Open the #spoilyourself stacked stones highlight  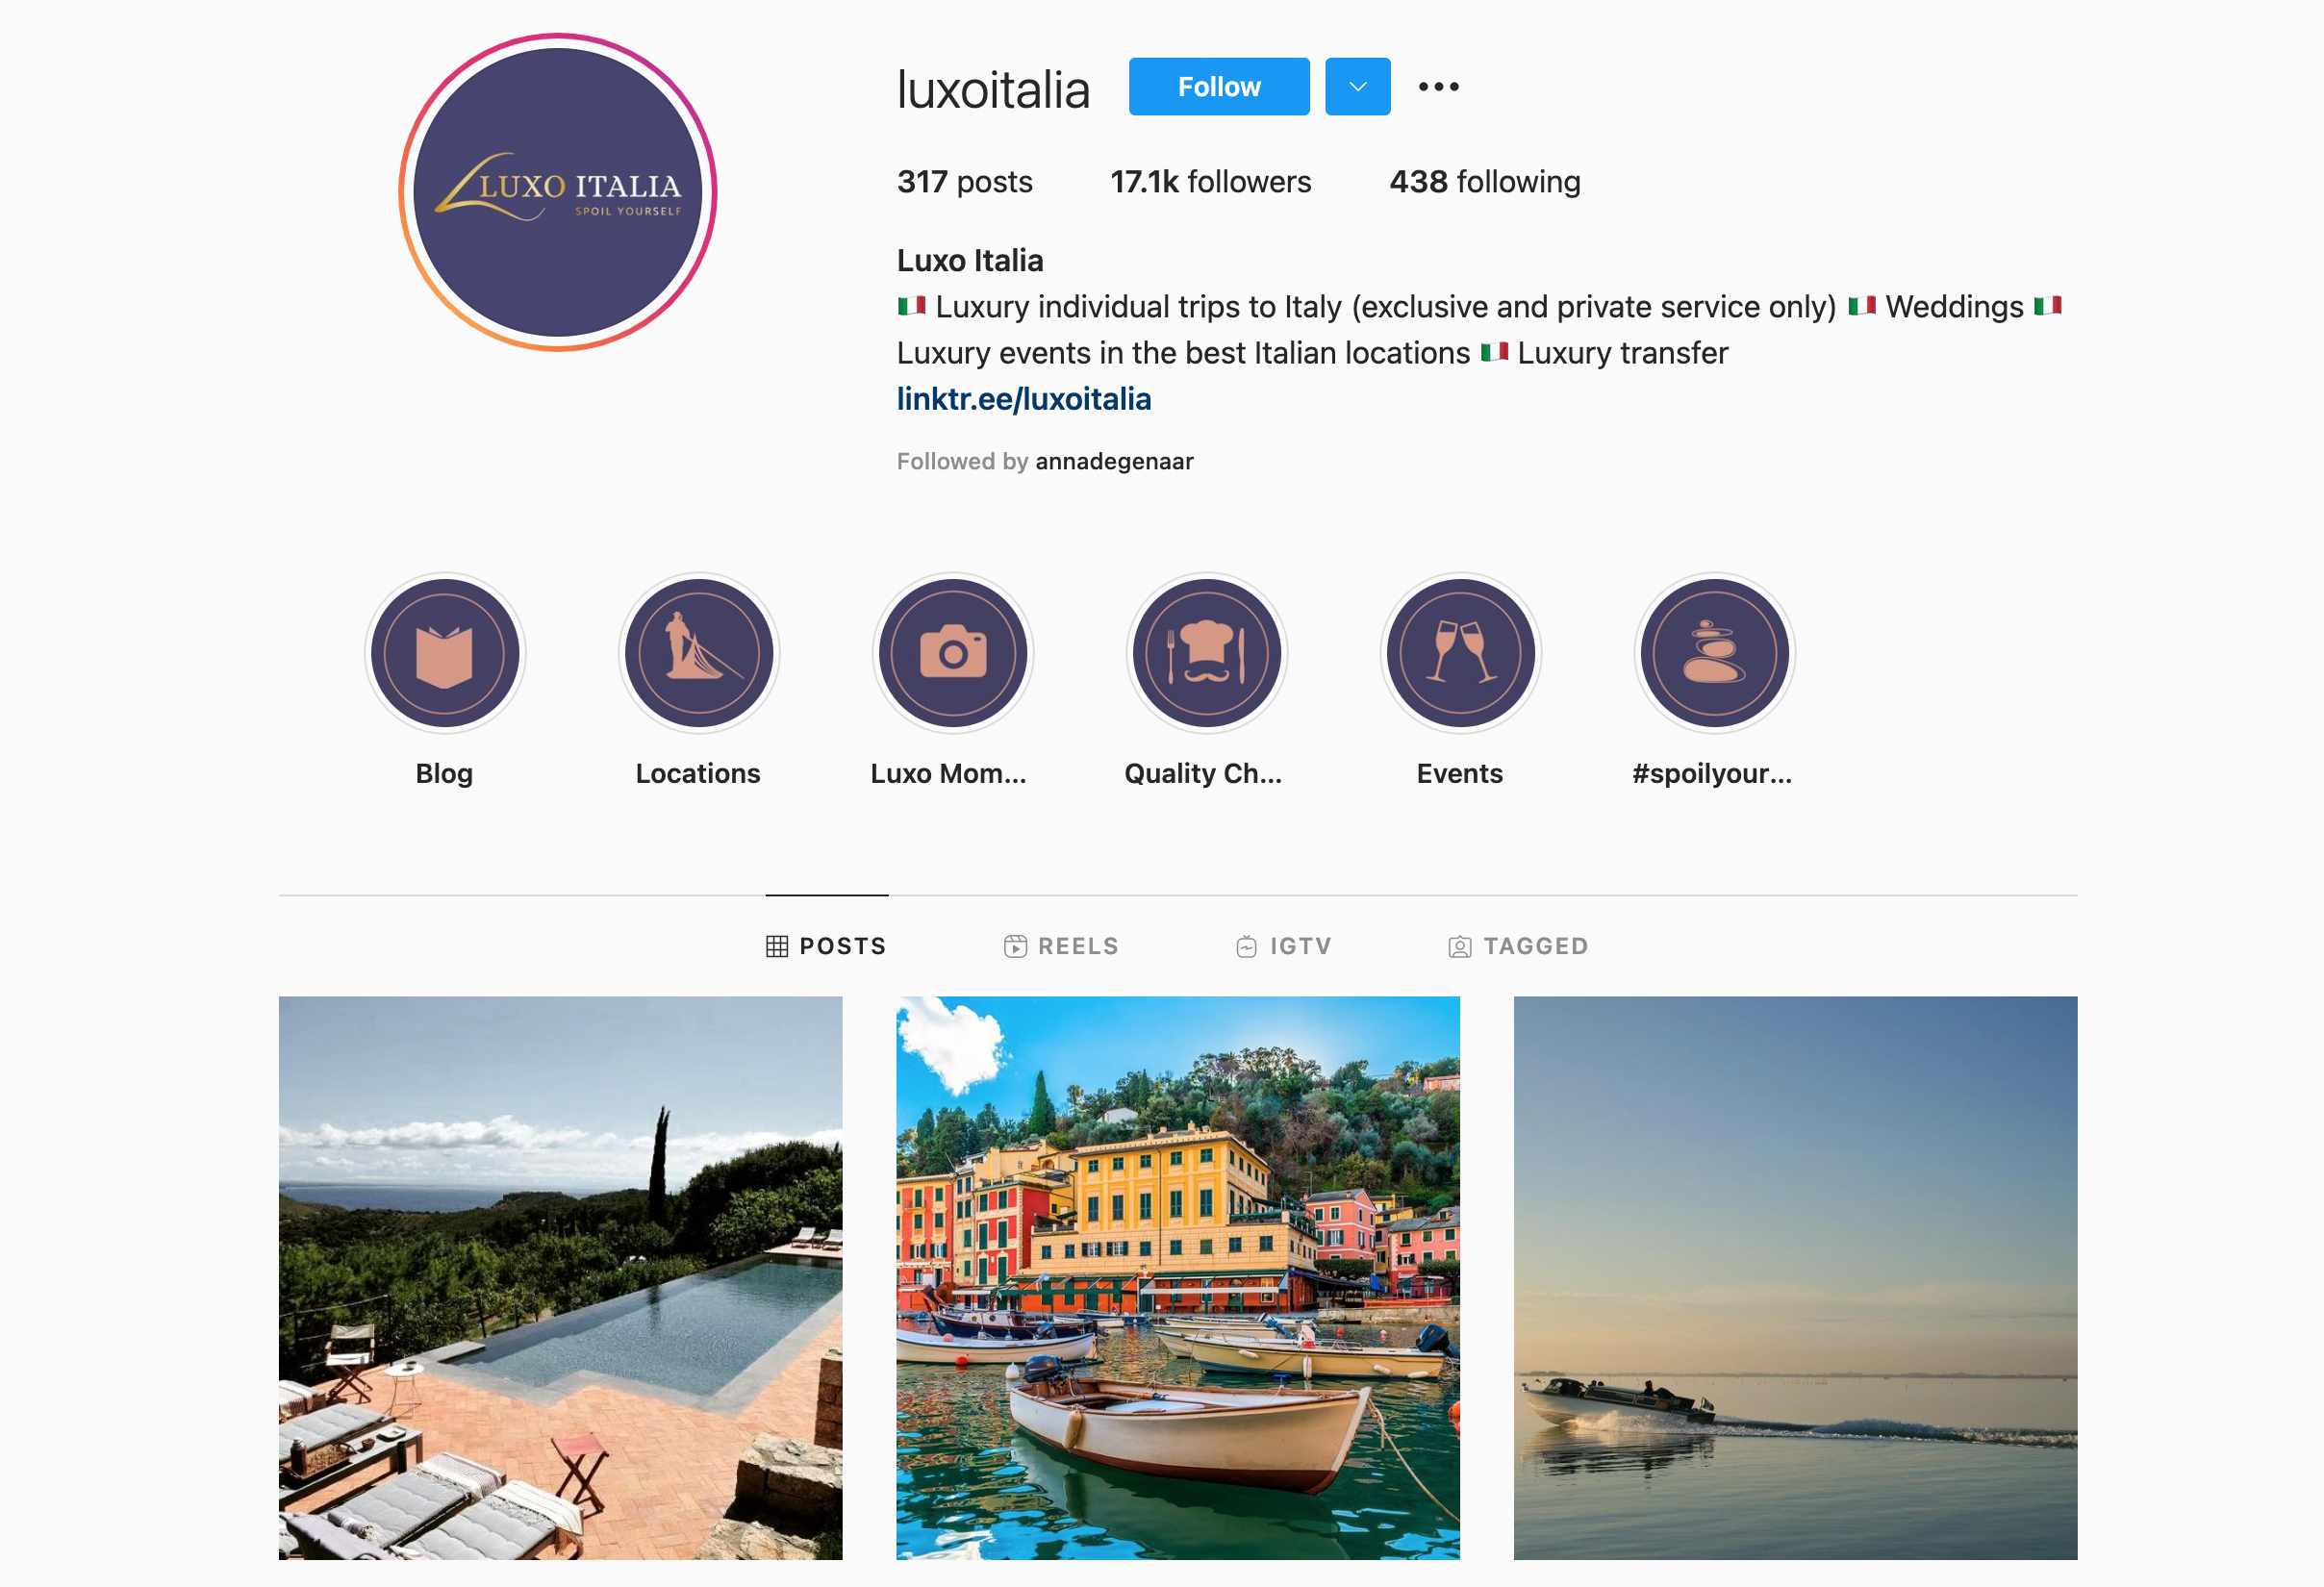coord(1714,653)
